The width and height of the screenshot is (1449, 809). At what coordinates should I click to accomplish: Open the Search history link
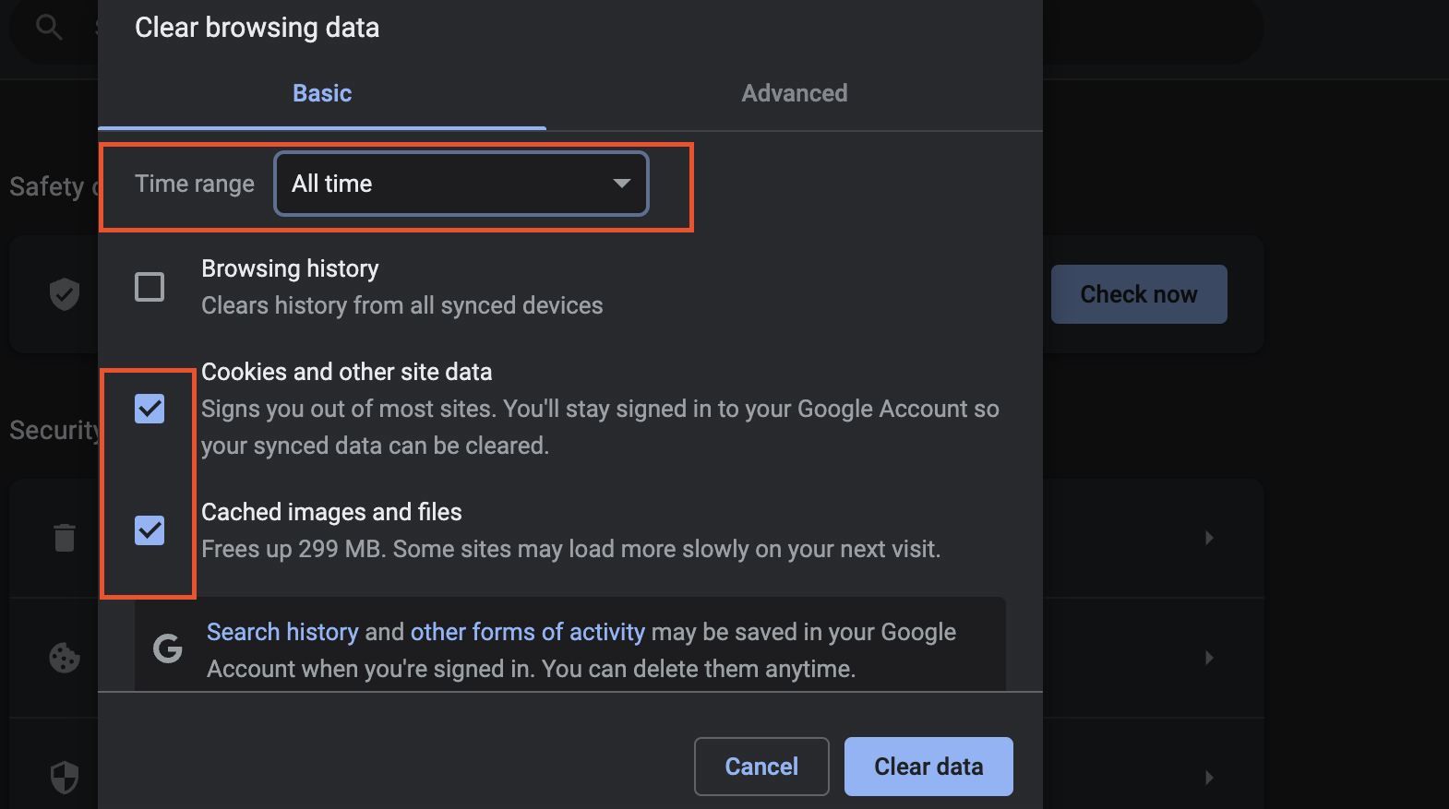tap(282, 632)
